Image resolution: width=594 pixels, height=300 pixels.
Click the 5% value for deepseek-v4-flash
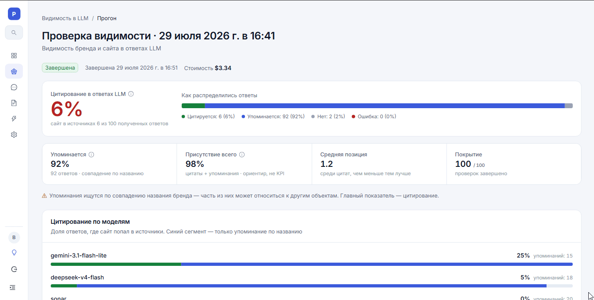[525, 277]
